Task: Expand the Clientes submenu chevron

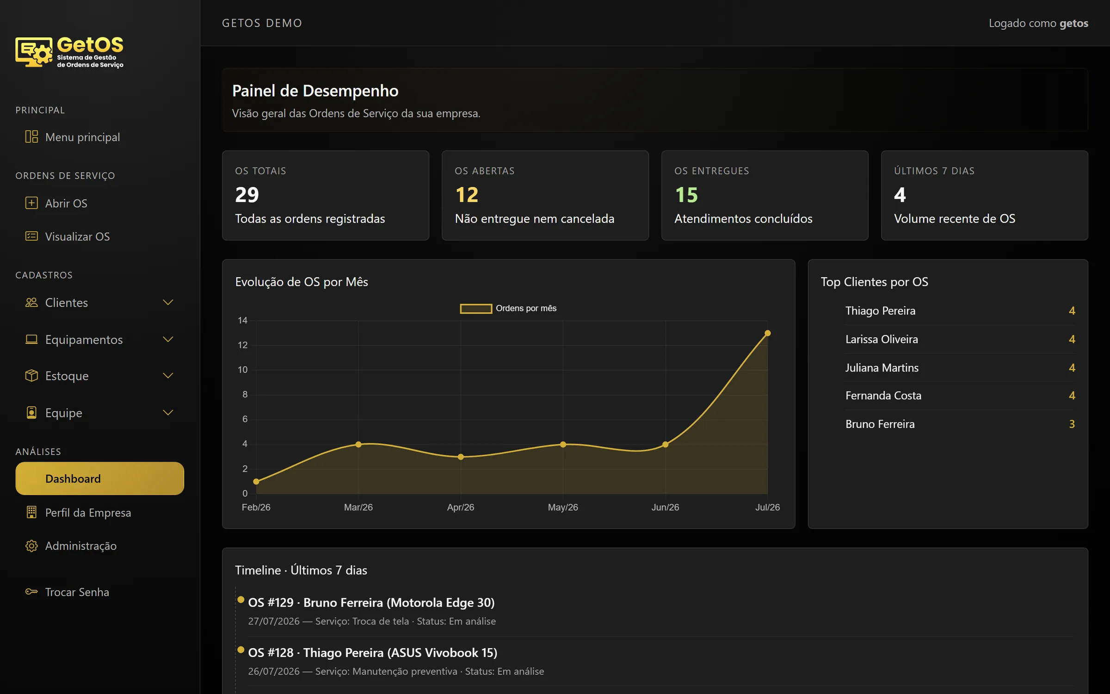Action: (x=168, y=302)
